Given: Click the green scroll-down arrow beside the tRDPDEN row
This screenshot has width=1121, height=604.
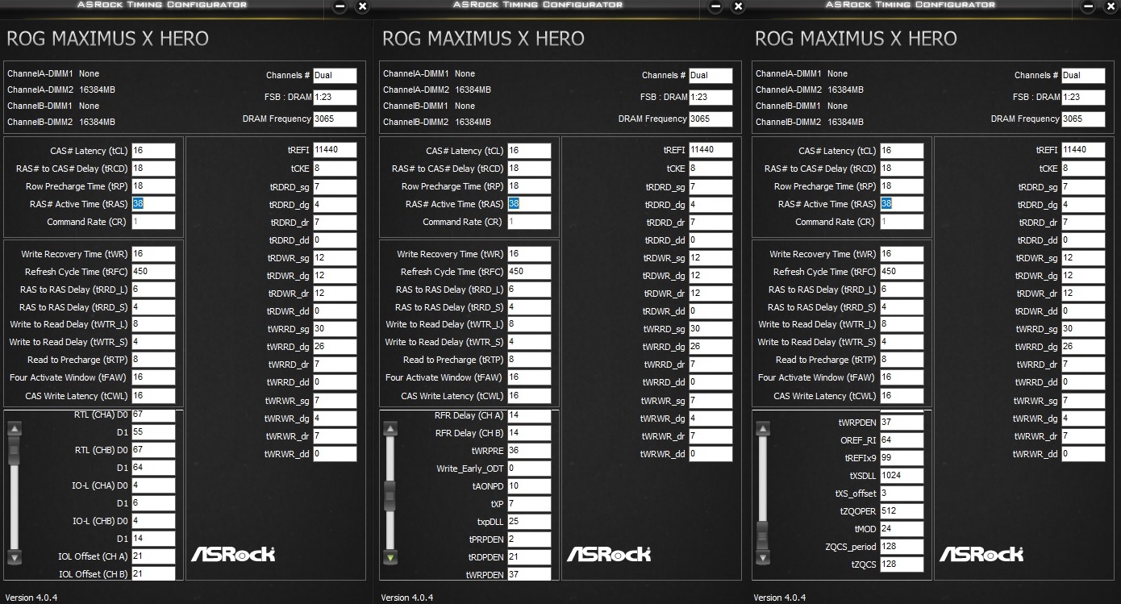Looking at the screenshot, I should click(390, 557).
